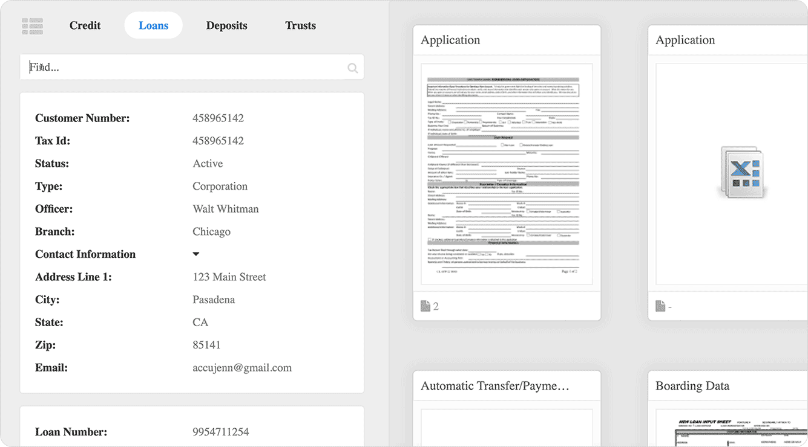Select the Customer Number 458965142
The height and width of the screenshot is (447, 808).
tap(217, 118)
